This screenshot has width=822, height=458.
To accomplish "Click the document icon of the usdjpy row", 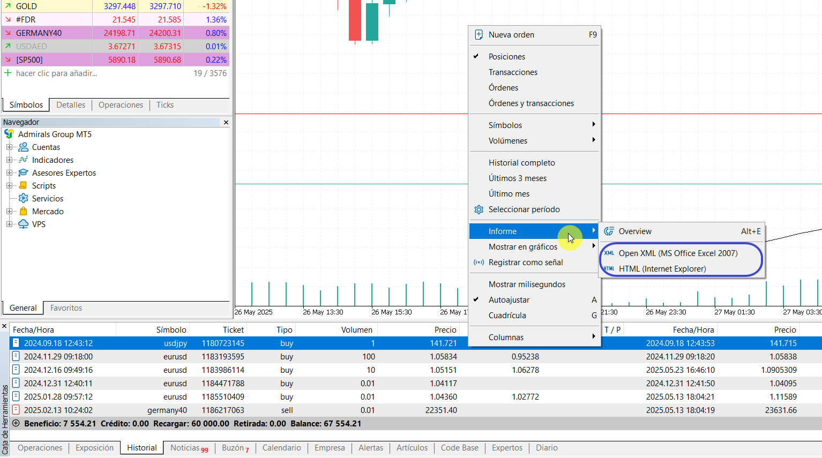I will click(16, 343).
